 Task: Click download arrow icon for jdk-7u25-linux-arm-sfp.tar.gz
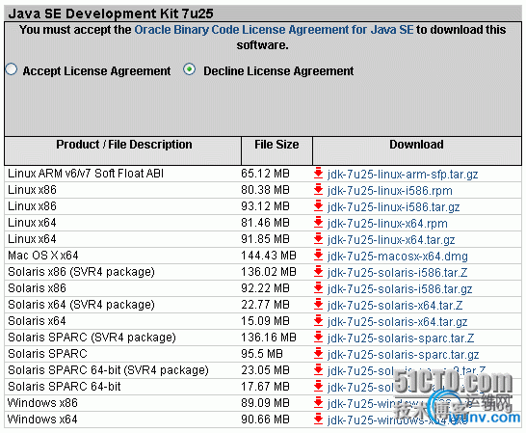click(318, 174)
